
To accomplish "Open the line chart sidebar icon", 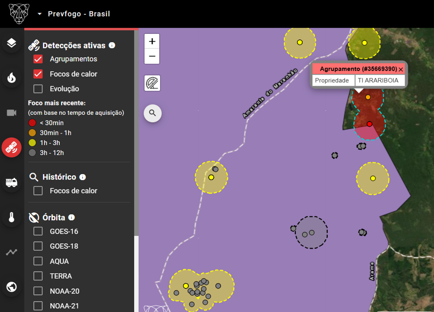I will point(11,252).
